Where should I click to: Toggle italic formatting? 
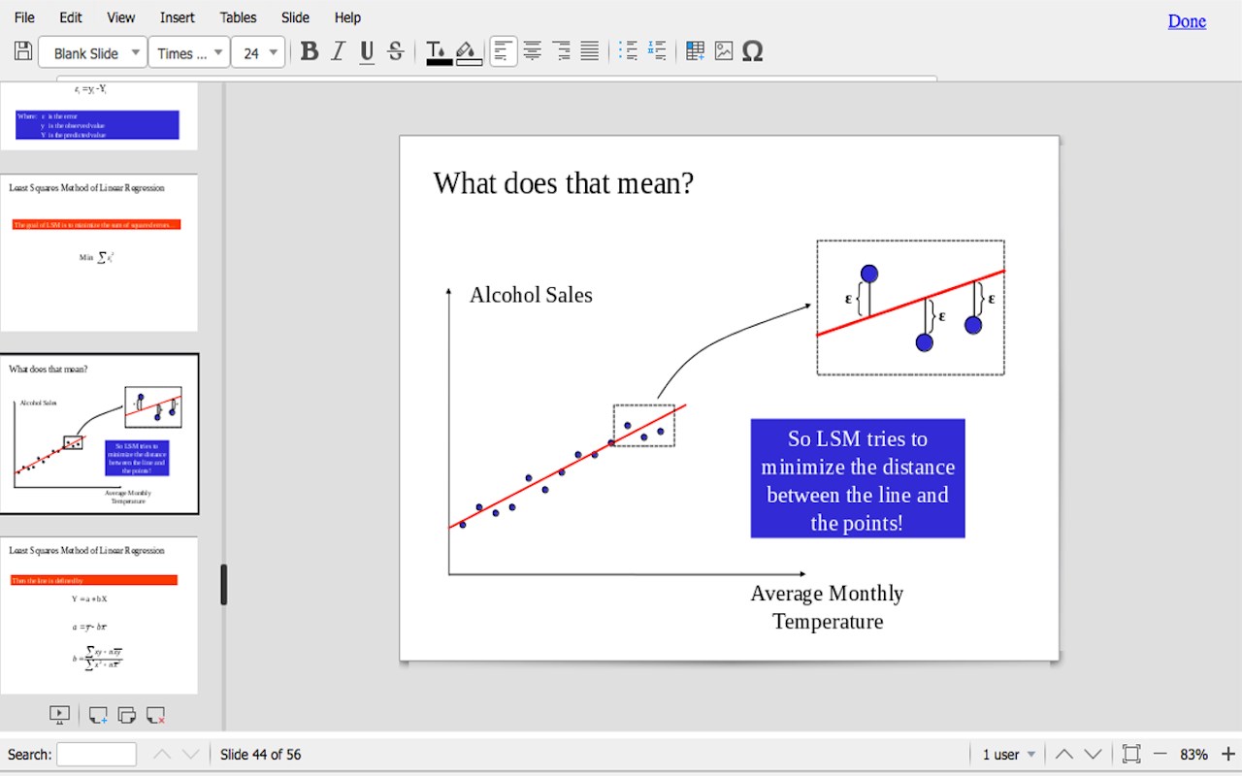tap(338, 51)
